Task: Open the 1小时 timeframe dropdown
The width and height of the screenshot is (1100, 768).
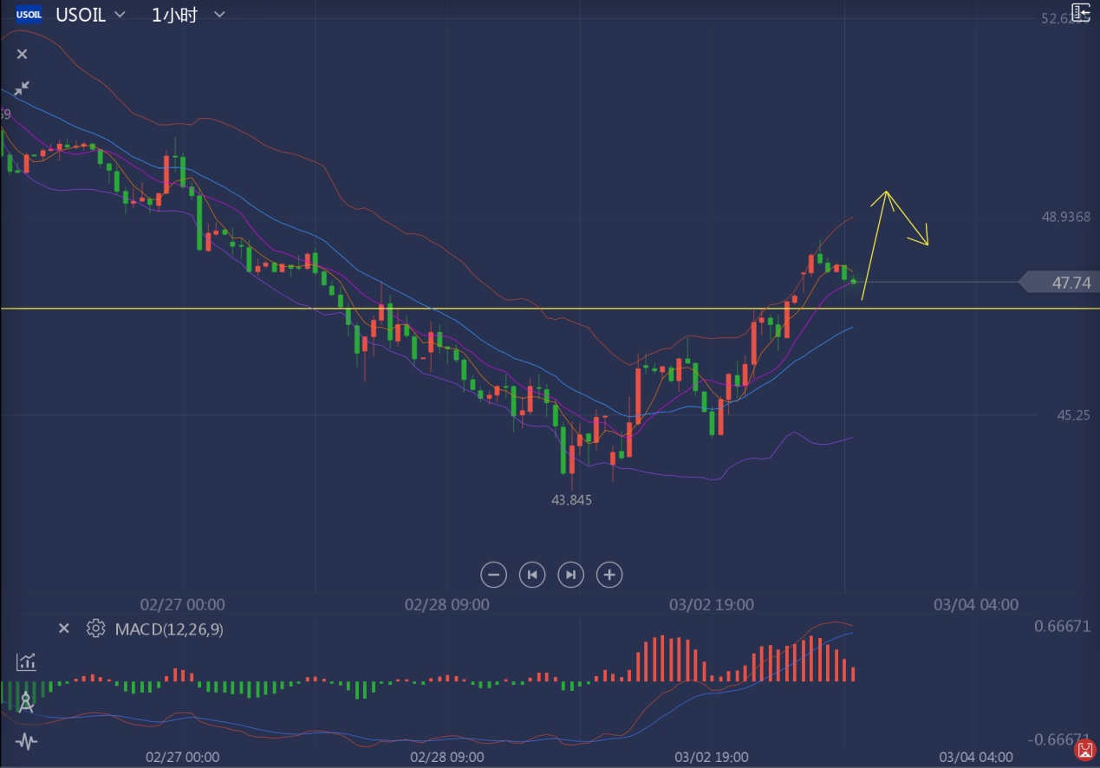Action: pyautogui.click(x=219, y=15)
